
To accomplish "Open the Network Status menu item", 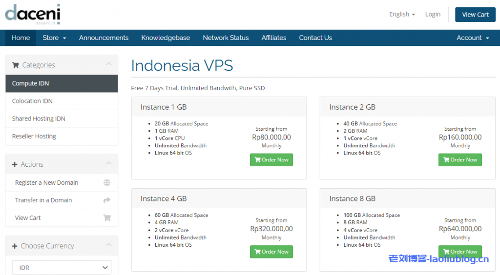I will pyautogui.click(x=226, y=38).
